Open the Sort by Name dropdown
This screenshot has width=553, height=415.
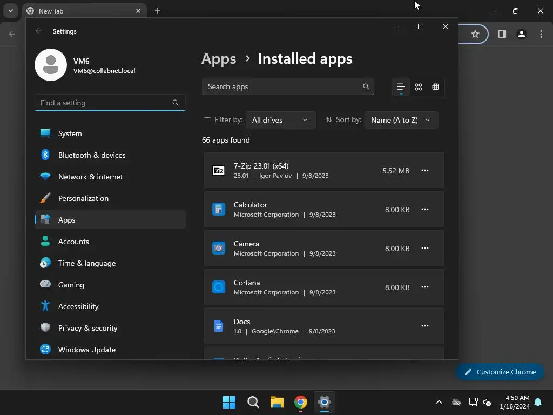coord(401,120)
